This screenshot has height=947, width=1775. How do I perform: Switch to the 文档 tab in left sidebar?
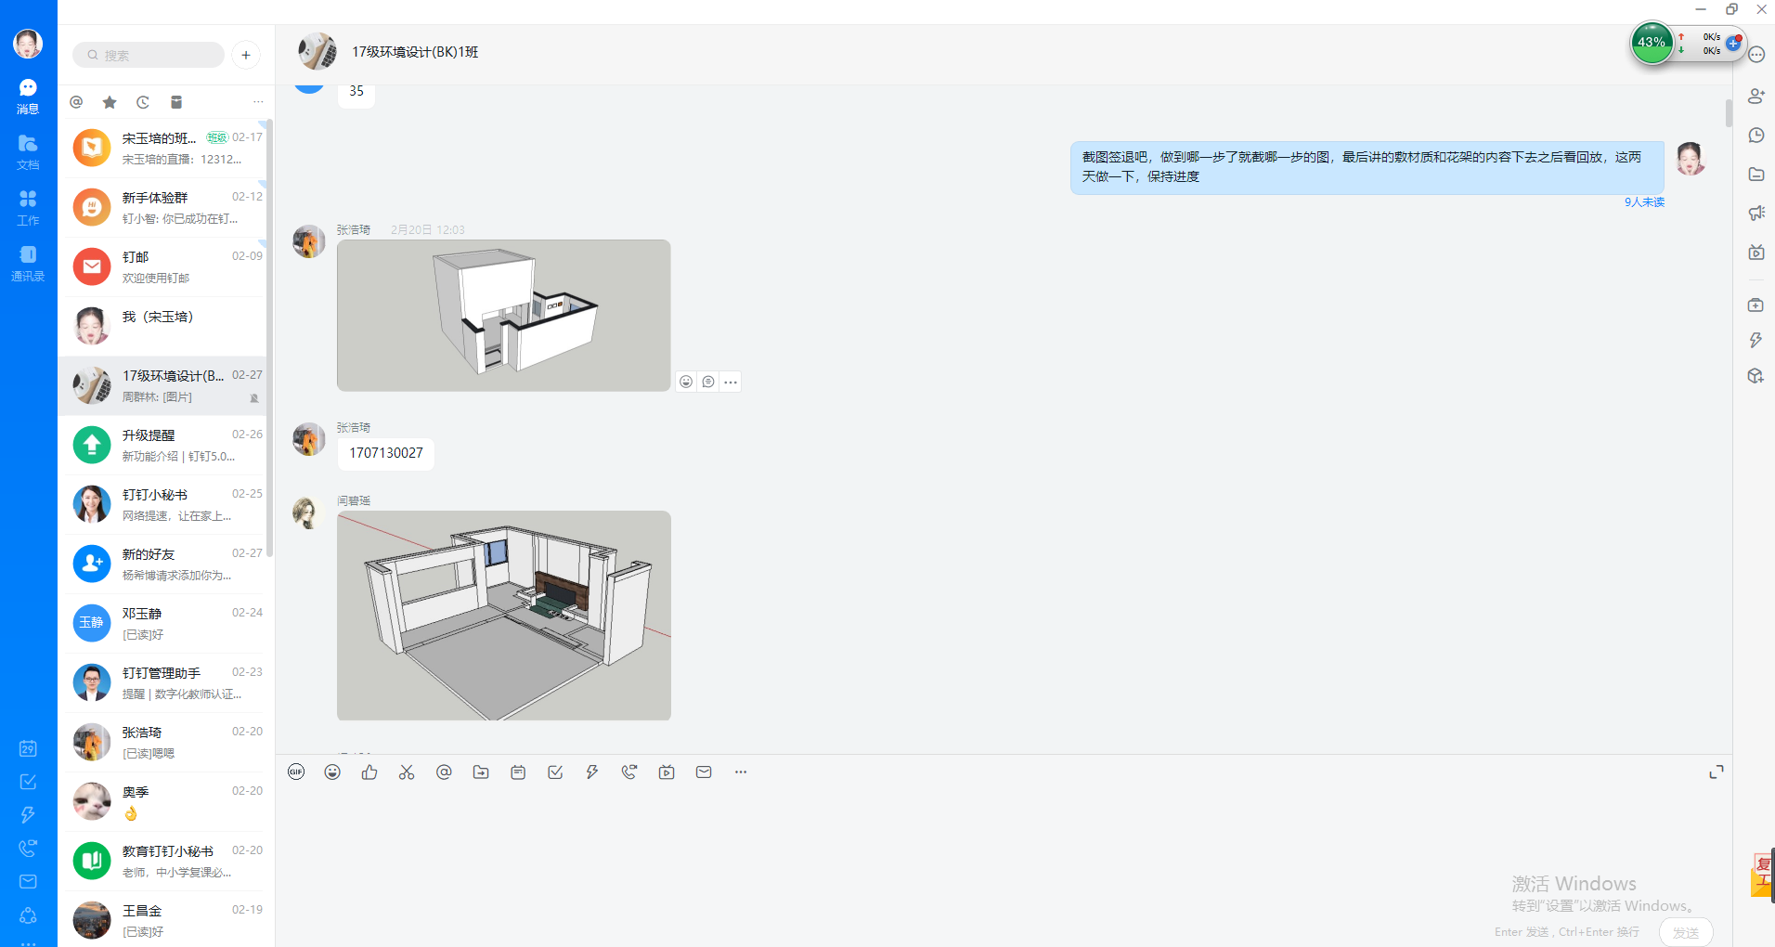tap(28, 151)
